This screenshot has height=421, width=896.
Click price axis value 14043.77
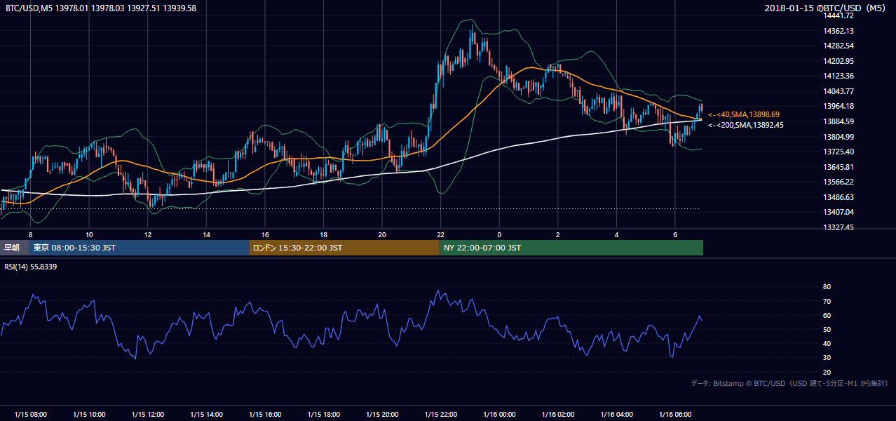[x=839, y=91]
